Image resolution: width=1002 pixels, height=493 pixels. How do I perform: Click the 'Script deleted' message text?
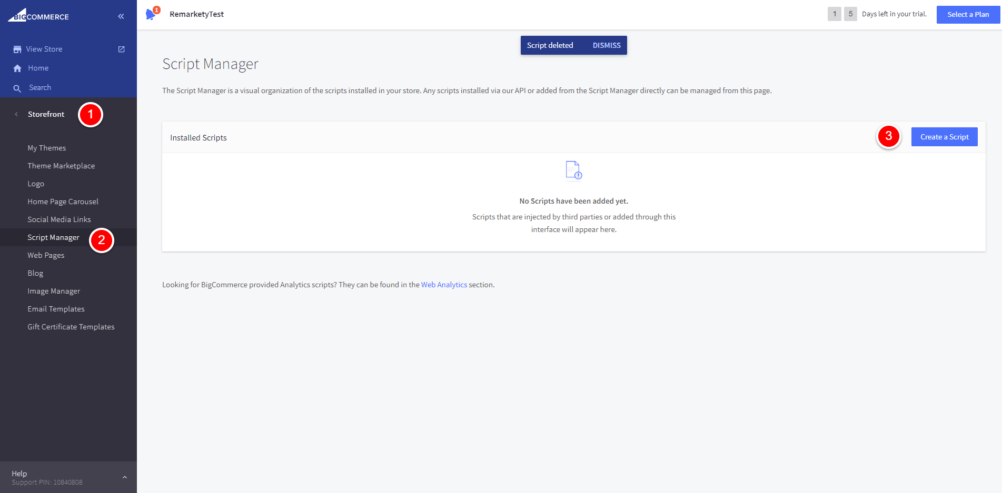(550, 45)
